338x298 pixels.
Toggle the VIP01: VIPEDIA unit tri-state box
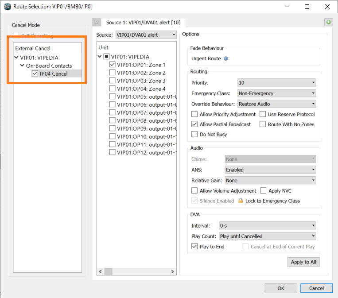pyautogui.click(x=106, y=57)
